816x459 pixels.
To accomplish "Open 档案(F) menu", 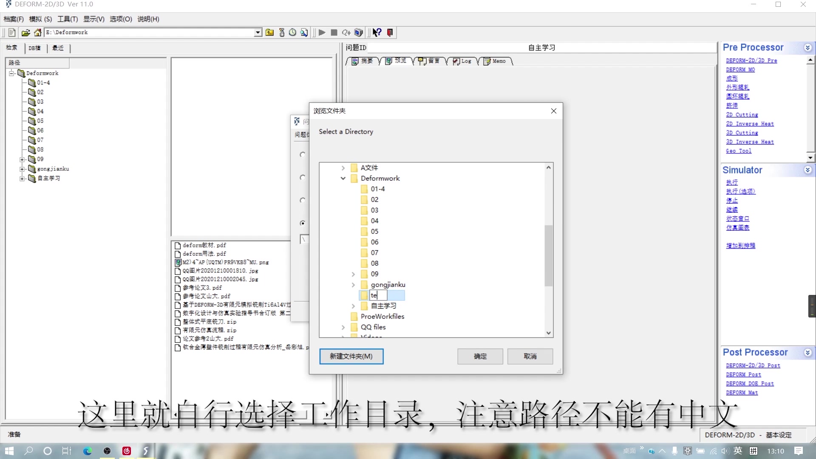I will [14, 19].
